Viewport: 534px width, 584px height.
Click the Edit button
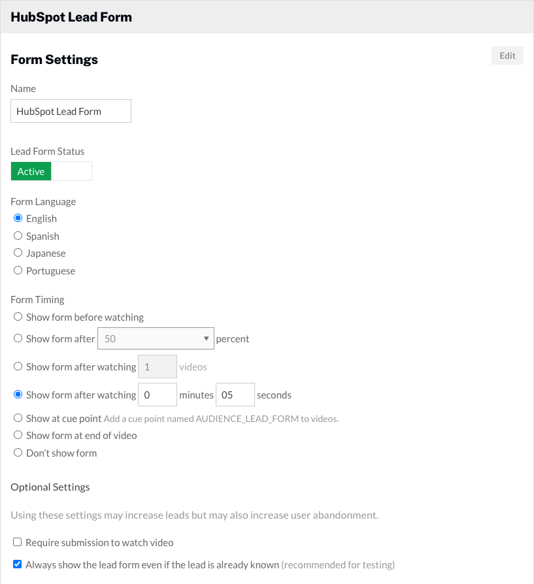(x=507, y=56)
